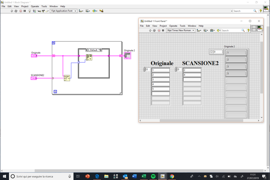This screenshot has width=270, height=180.
Task: Click Front Panel horizontal scrollbar
Action: [x=201, y=120]
